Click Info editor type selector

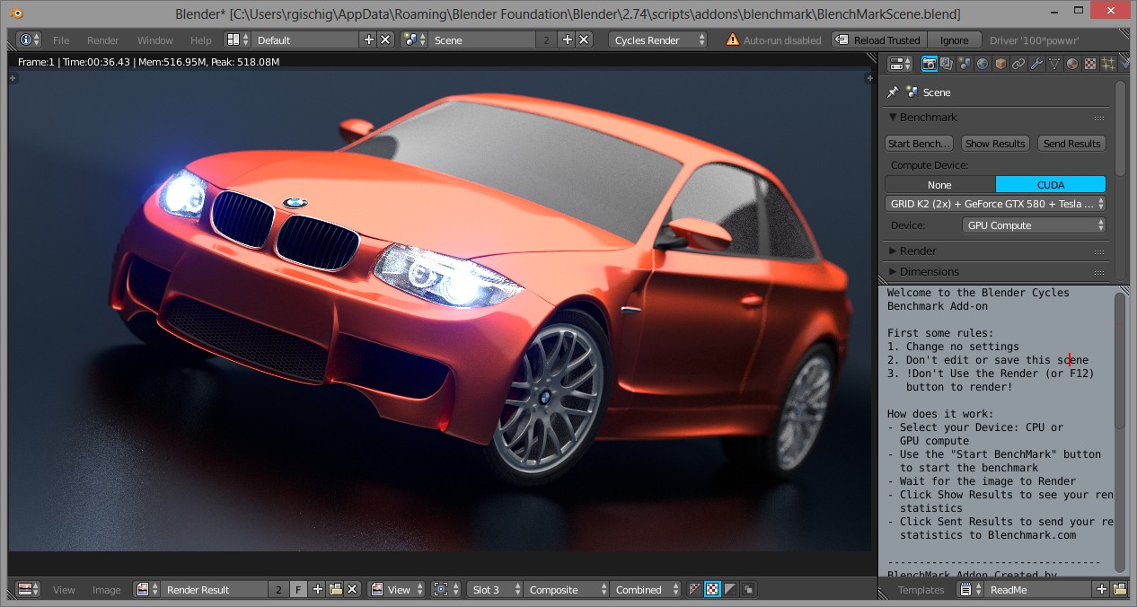[30, 40]
